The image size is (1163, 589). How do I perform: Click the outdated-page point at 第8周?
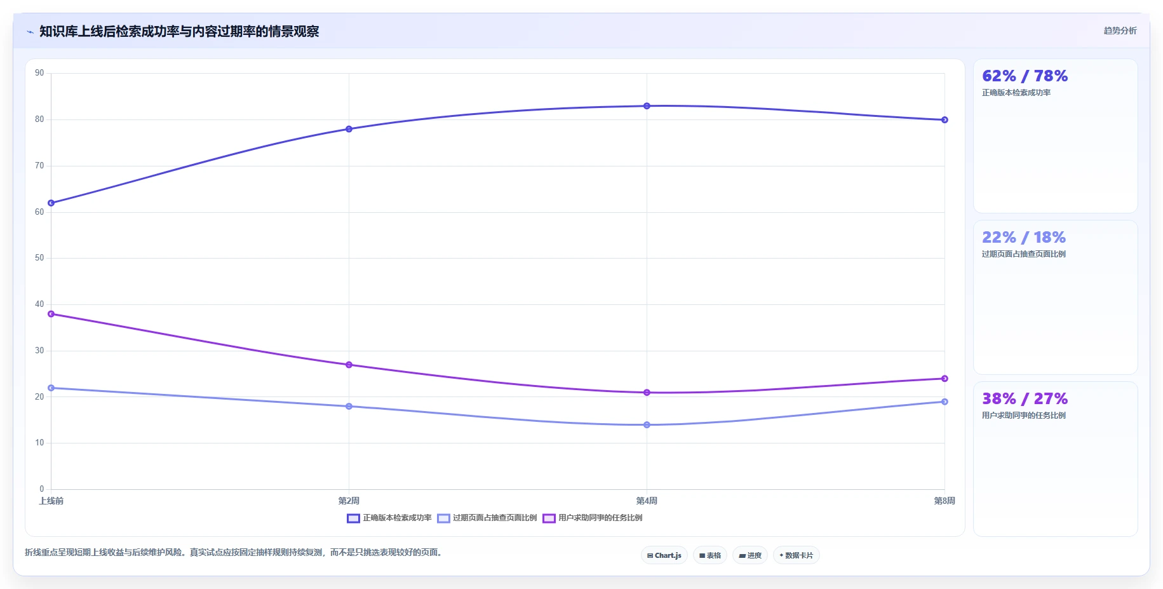click(x=945, y=402)
